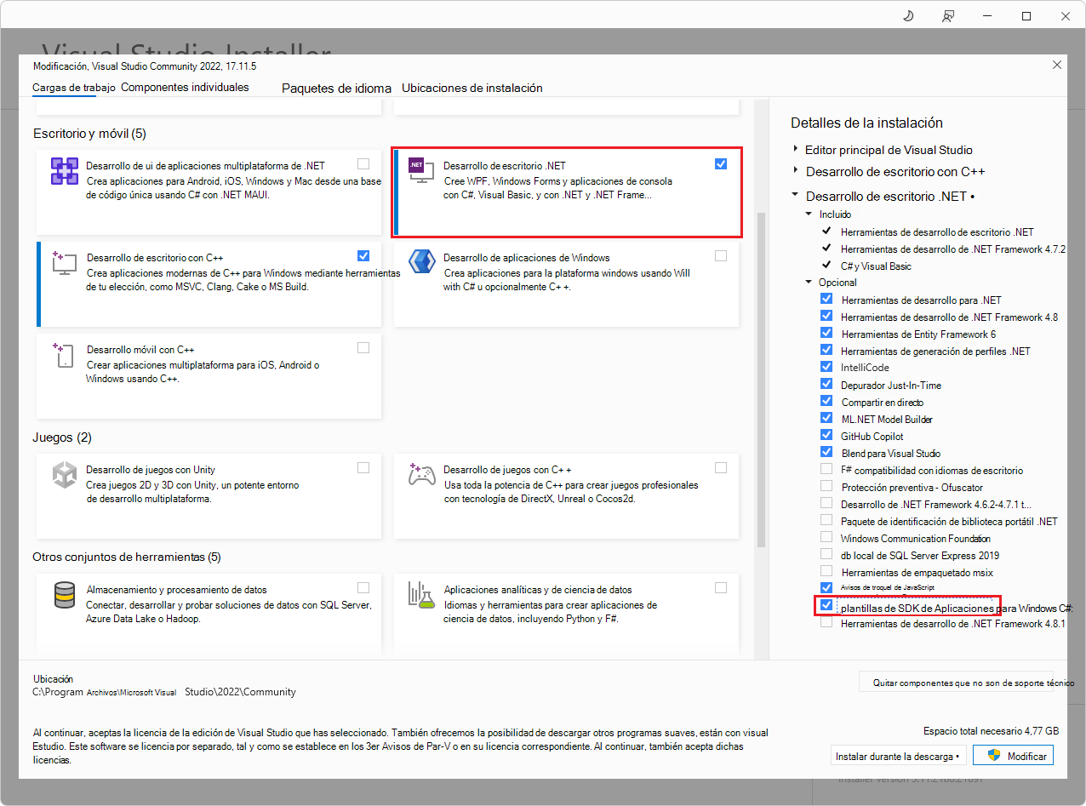Click the feedback icon in title bar

coord(948,16)
